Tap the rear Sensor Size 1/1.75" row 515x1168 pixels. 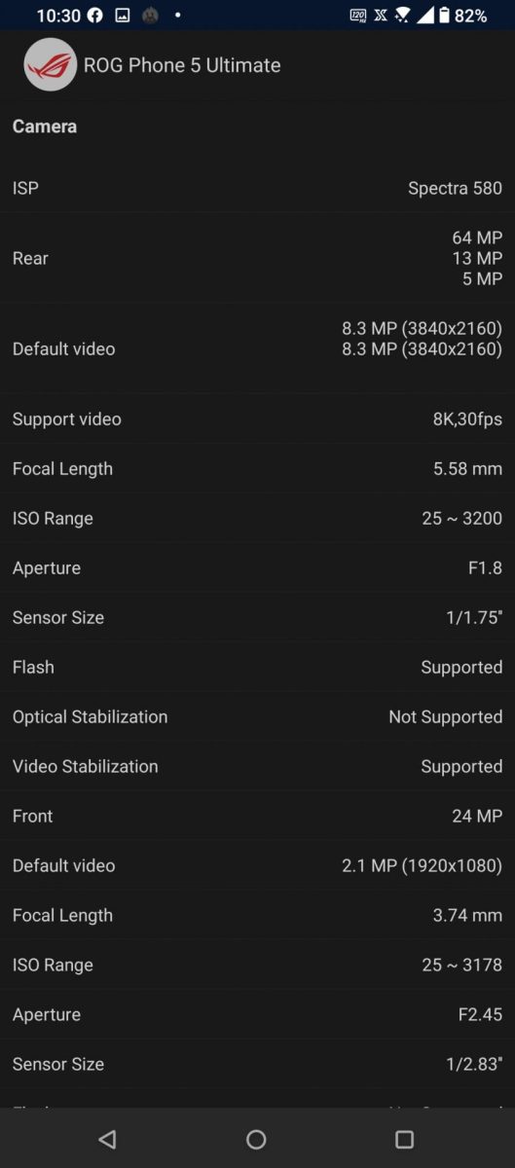(x=257, y=617)
